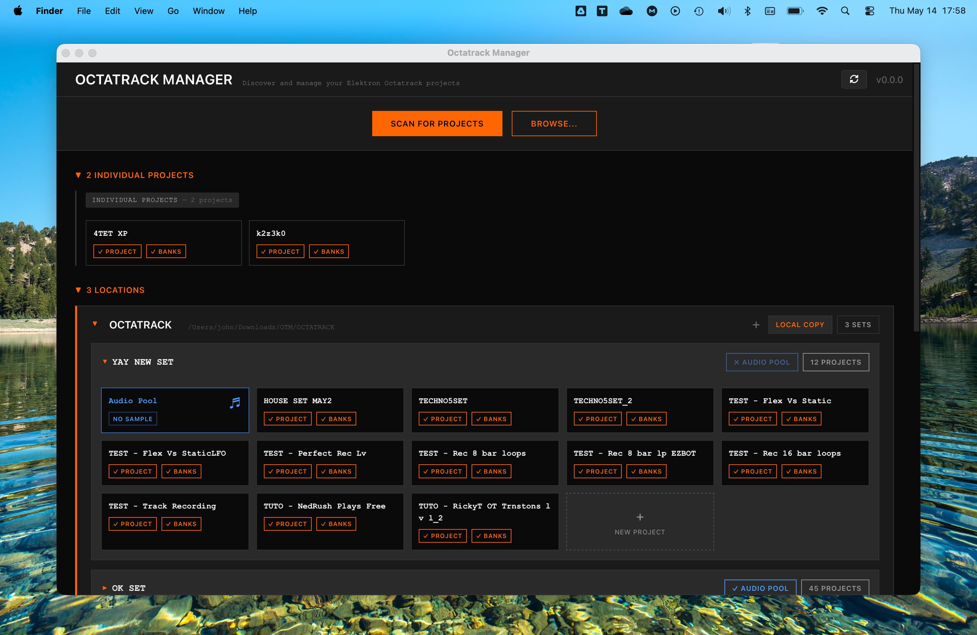Collapse the YAY NEW SET group
The image size is (977, 635).
(105, 362)
